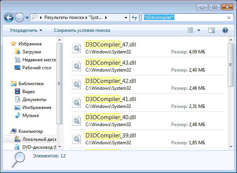
Task: Open the view options dropdown arrow
Action: coord(199,30)
